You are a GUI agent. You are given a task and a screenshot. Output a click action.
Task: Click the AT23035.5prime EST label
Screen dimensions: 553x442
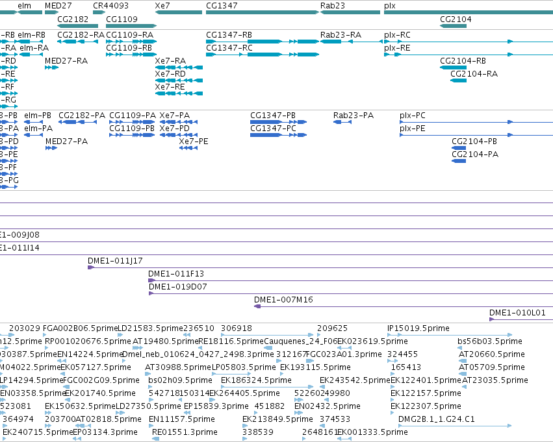(495, 381)
